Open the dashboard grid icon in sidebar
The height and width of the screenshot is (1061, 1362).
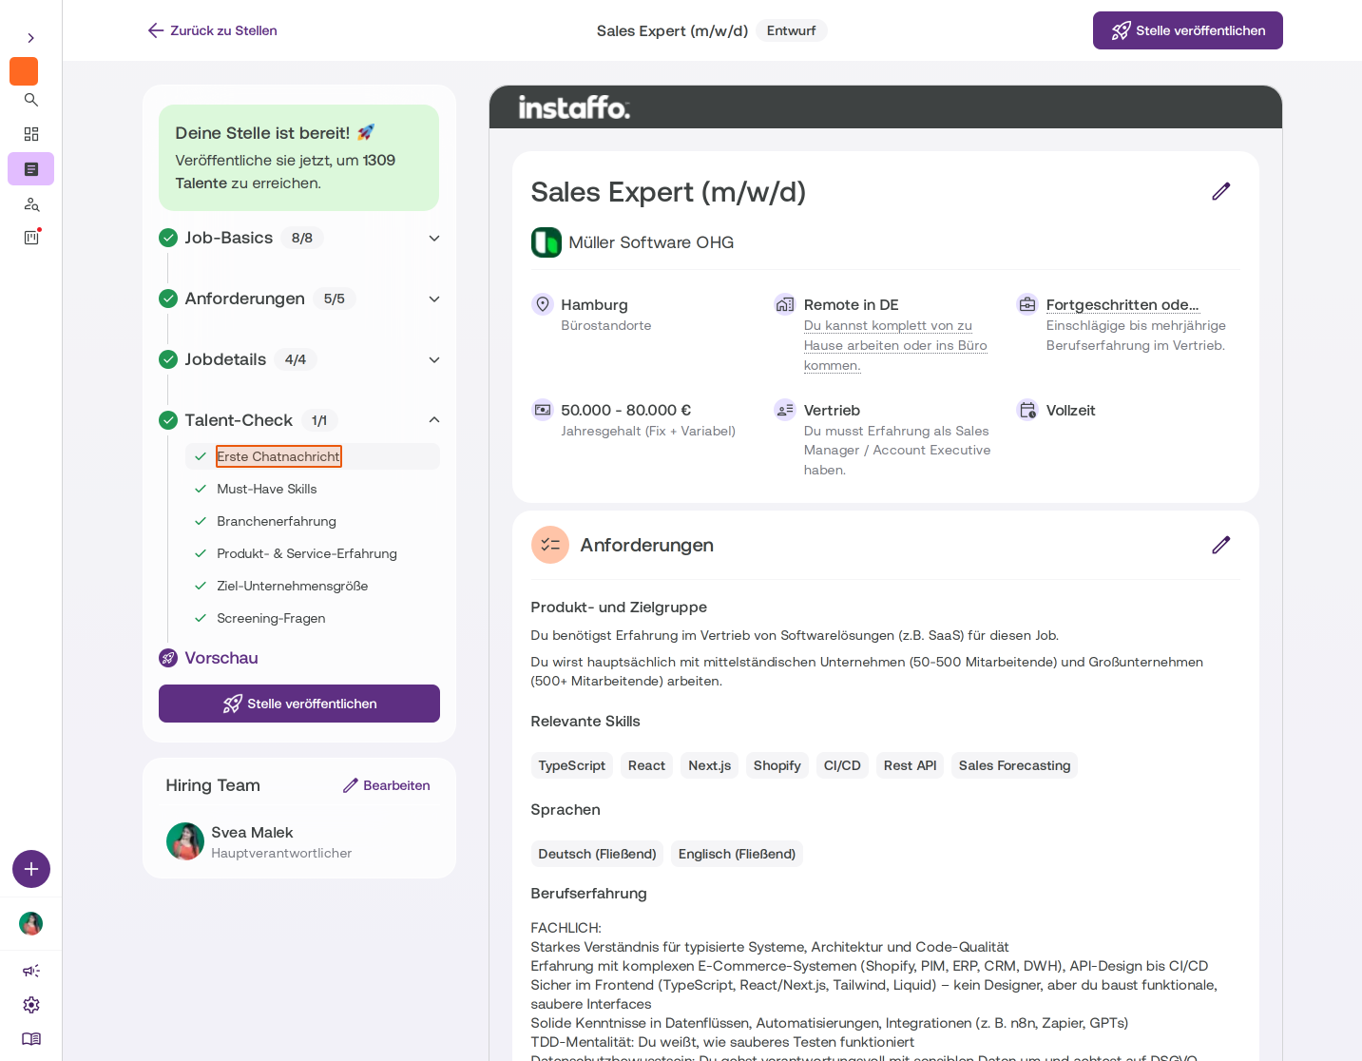(31, 134)
